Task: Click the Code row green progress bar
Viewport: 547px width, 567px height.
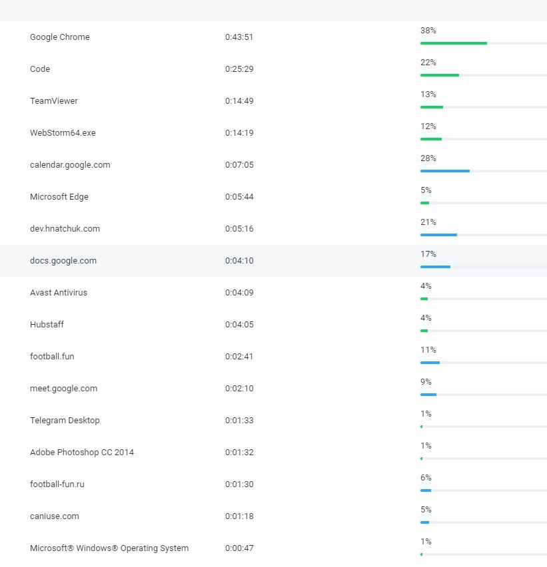Action: coord(440,75)
